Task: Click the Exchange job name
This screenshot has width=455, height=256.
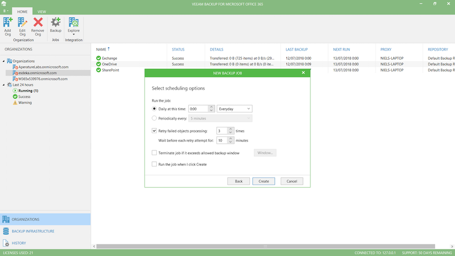Action: pos(109,58)
